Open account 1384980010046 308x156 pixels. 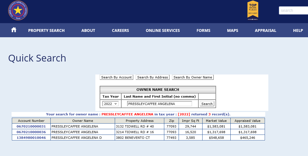coord(31,138)
